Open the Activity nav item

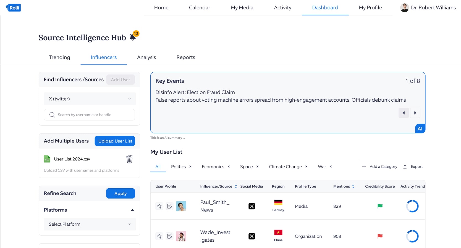283,8
